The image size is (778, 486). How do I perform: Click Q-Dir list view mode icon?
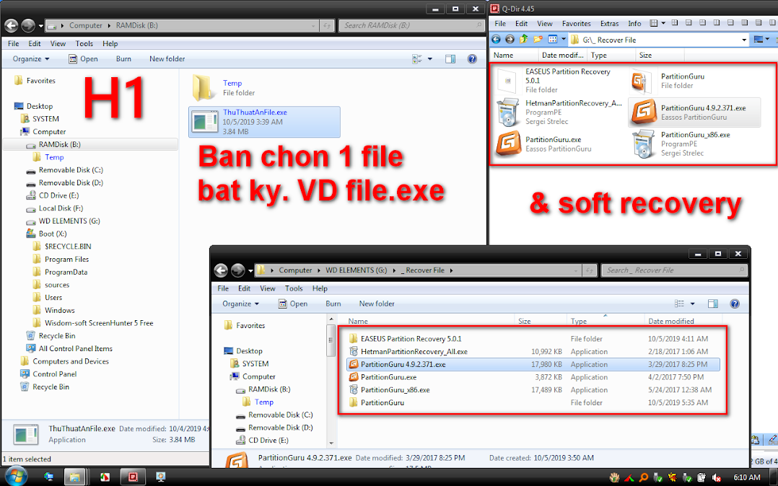click(553, 39)
